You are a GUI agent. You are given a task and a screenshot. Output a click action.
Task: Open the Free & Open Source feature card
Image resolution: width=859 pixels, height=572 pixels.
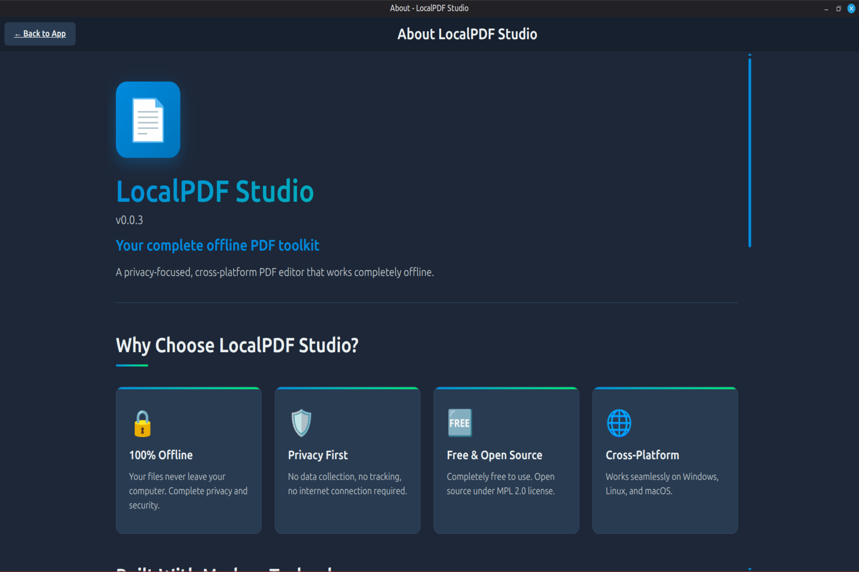[506, 460]
